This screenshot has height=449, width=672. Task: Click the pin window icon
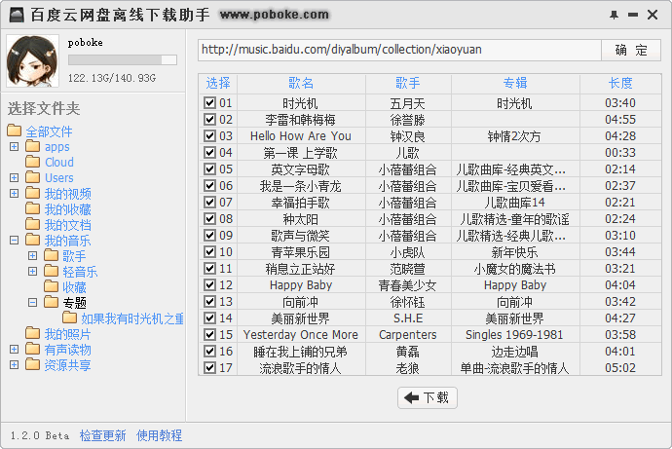click(614, 15)
